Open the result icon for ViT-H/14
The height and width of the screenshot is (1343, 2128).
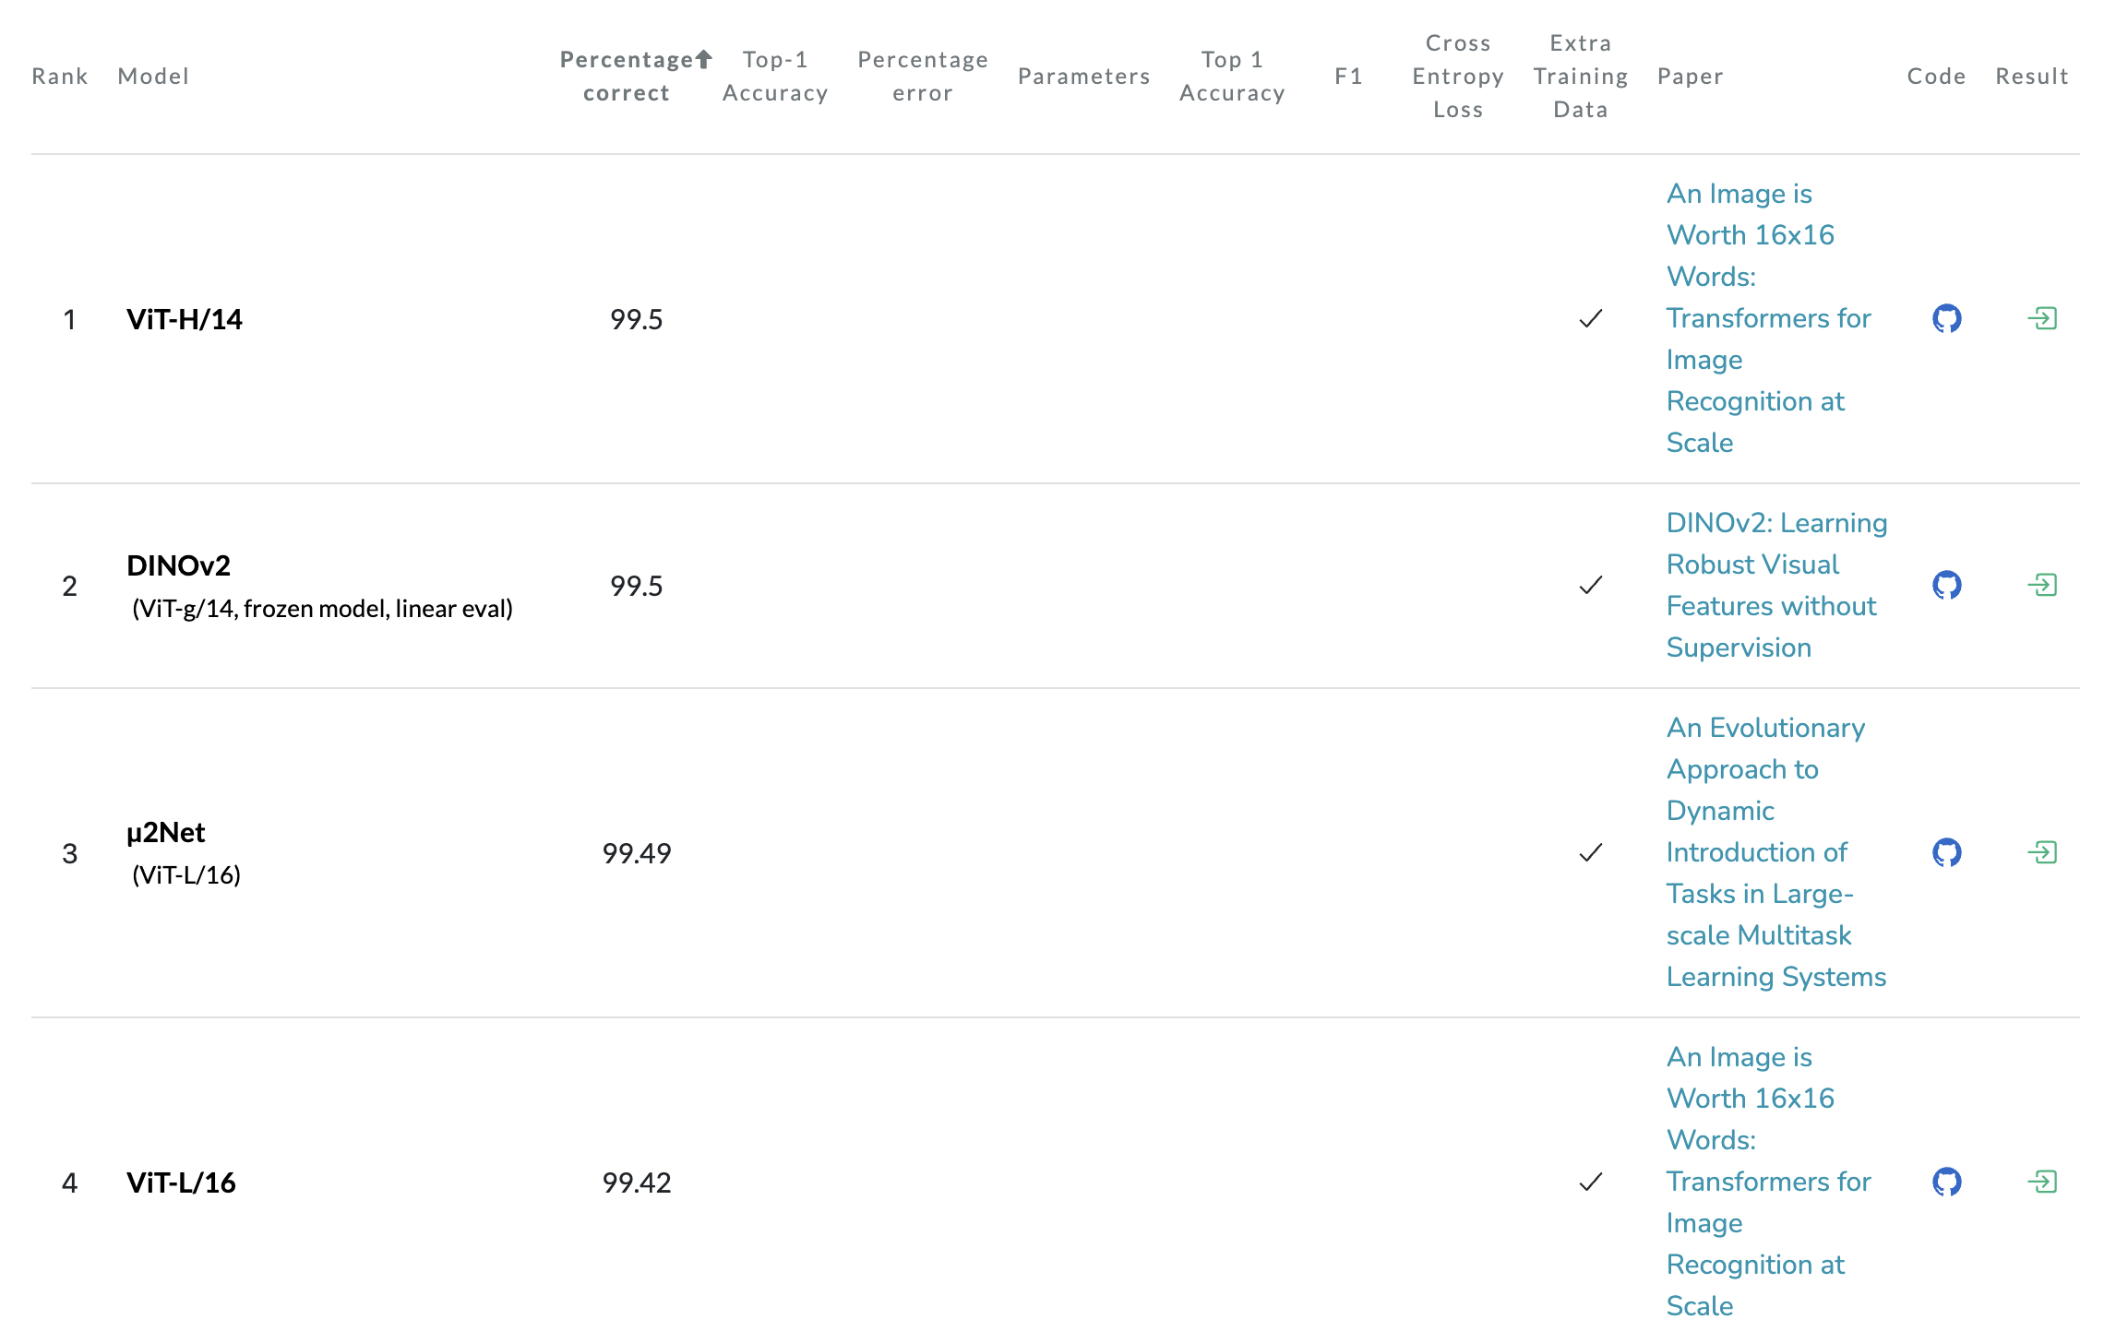[x=2042, y=319]
